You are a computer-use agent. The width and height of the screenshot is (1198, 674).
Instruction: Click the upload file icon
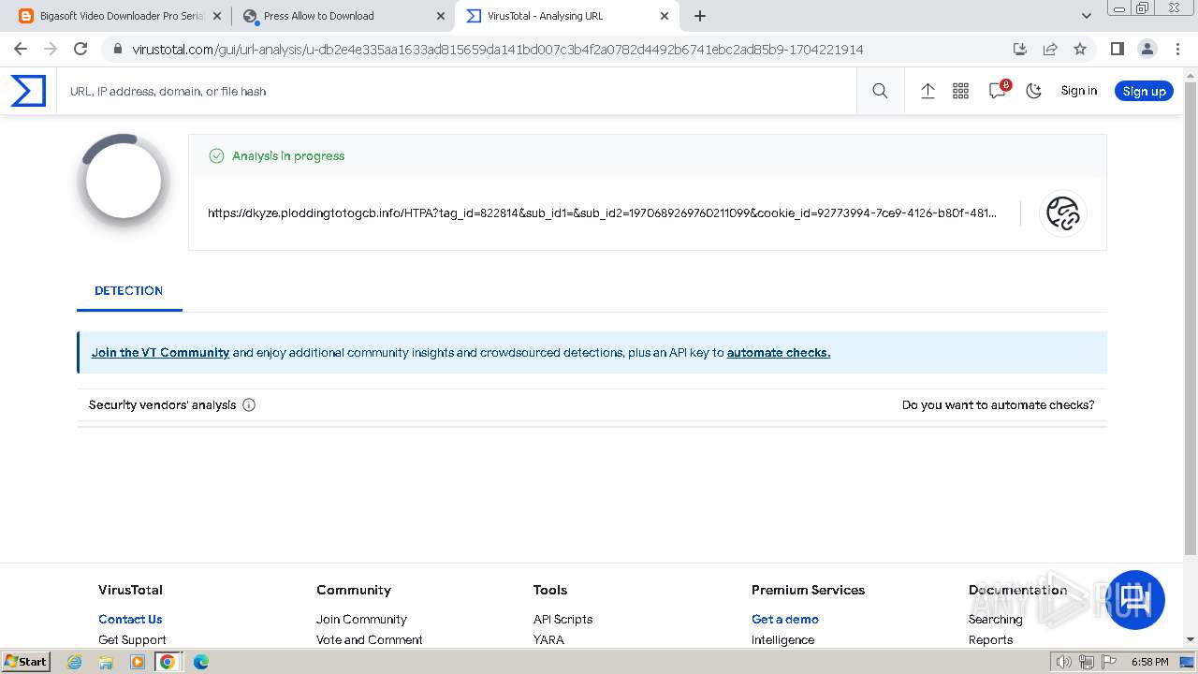coord(928,91)
